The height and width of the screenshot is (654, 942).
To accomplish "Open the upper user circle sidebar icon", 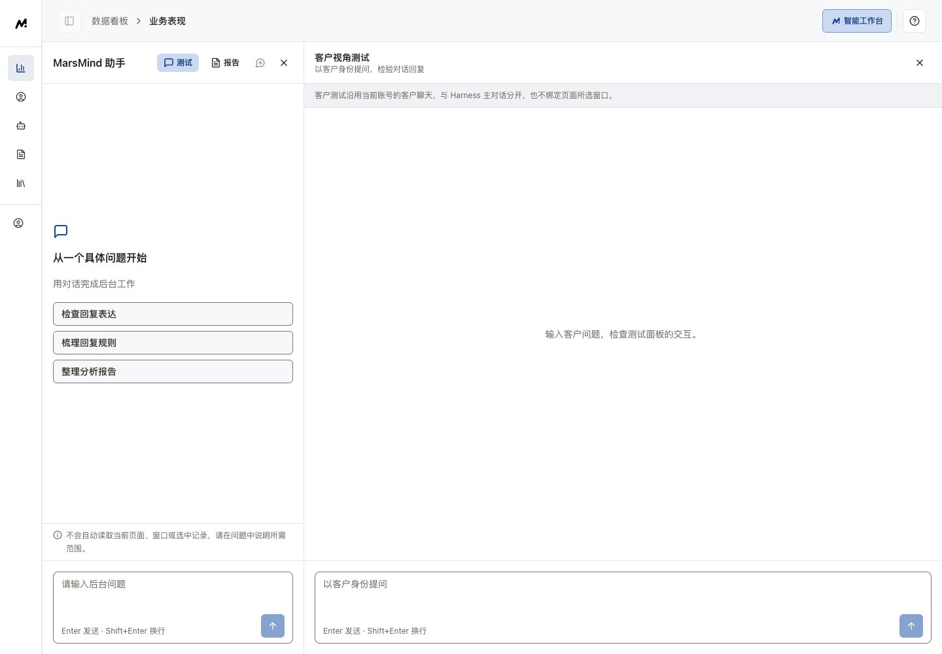I will (x=21, y=97).
